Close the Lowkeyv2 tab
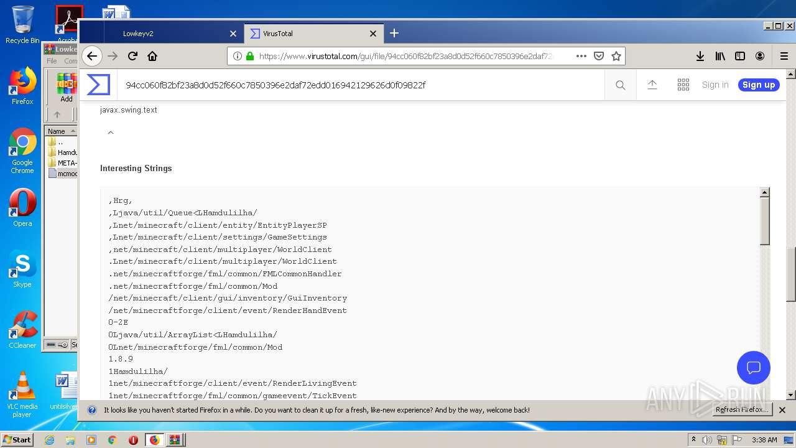This screenshot has height=448, width=796. (x=233, y=34)
